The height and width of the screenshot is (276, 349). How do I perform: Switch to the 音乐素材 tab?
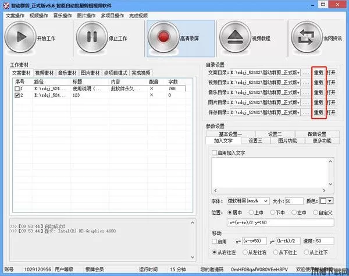point(67,73)
